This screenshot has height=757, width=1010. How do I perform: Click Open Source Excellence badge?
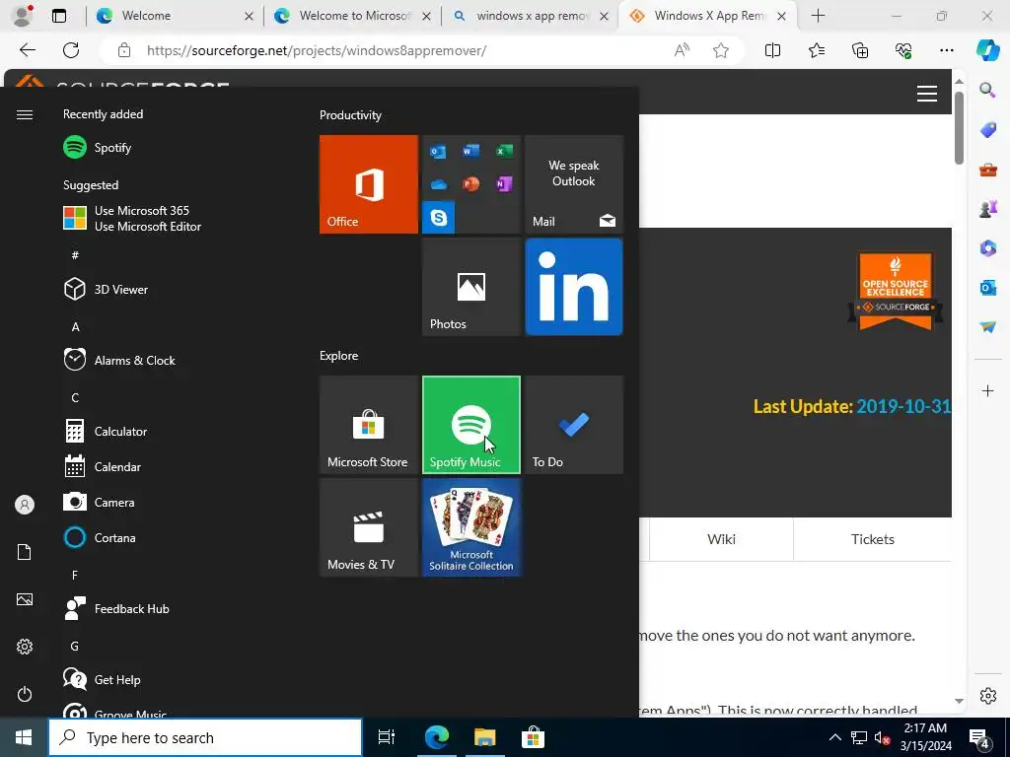pos(896,291)
